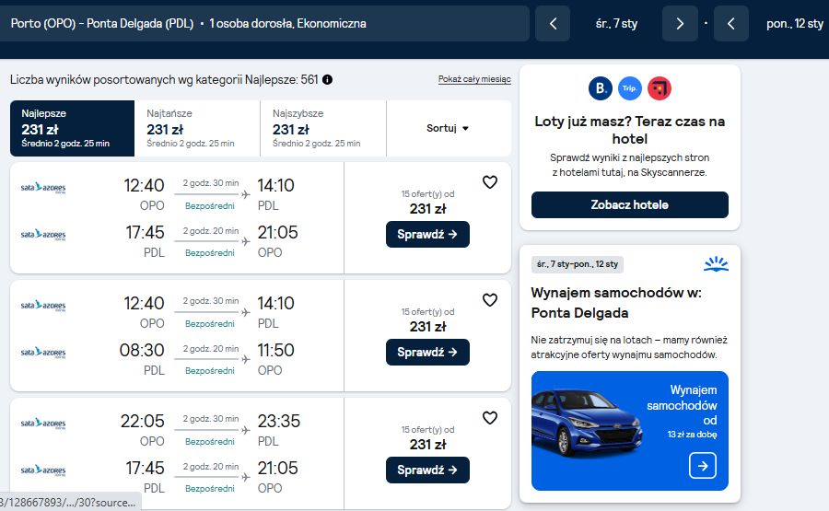
Task: Open the Pokaż cały miesiąc link
Action: click(x=474, y=79)
